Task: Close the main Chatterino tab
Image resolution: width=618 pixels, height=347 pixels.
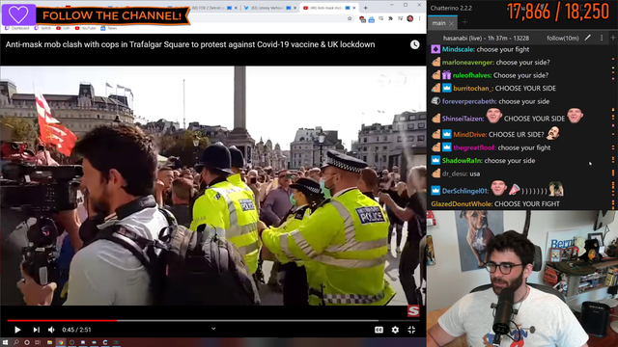Action: 452,23
